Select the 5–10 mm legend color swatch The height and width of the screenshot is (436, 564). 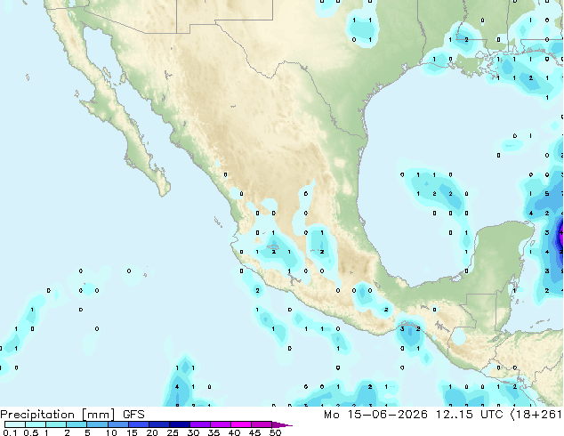[97, 424]
